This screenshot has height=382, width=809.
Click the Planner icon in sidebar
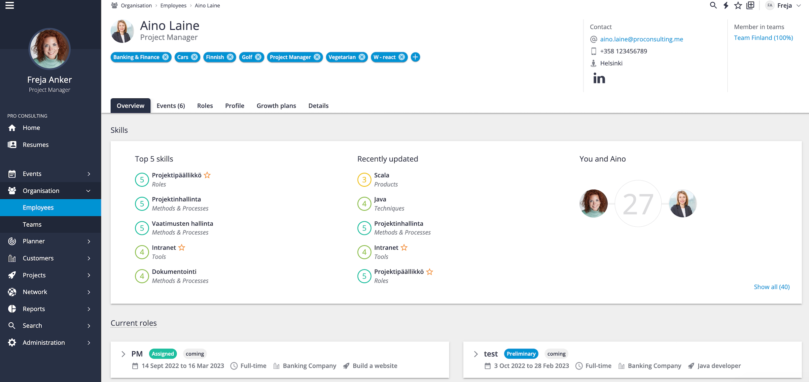[12, 241]
